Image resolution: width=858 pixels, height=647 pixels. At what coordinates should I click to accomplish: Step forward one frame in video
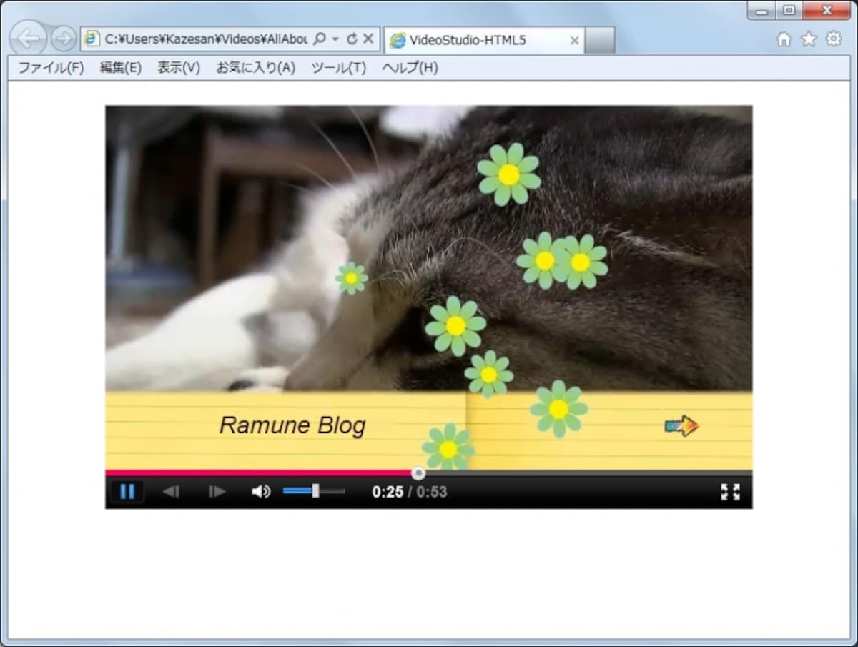217,492
